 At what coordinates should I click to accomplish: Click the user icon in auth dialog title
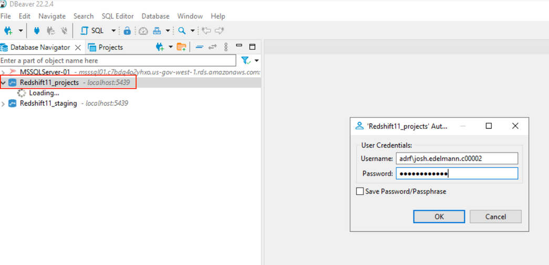[x=359, y=126]
